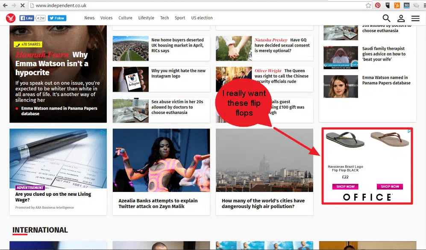The image size is (426, 250).
Task: Click Emma Watson Panama Papers thumbnail
Action: tap(341, 86)
